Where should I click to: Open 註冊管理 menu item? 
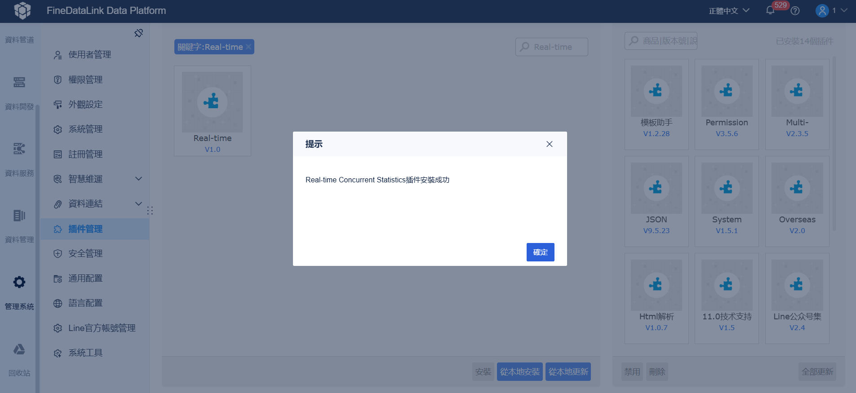click(x=95, y=154)
